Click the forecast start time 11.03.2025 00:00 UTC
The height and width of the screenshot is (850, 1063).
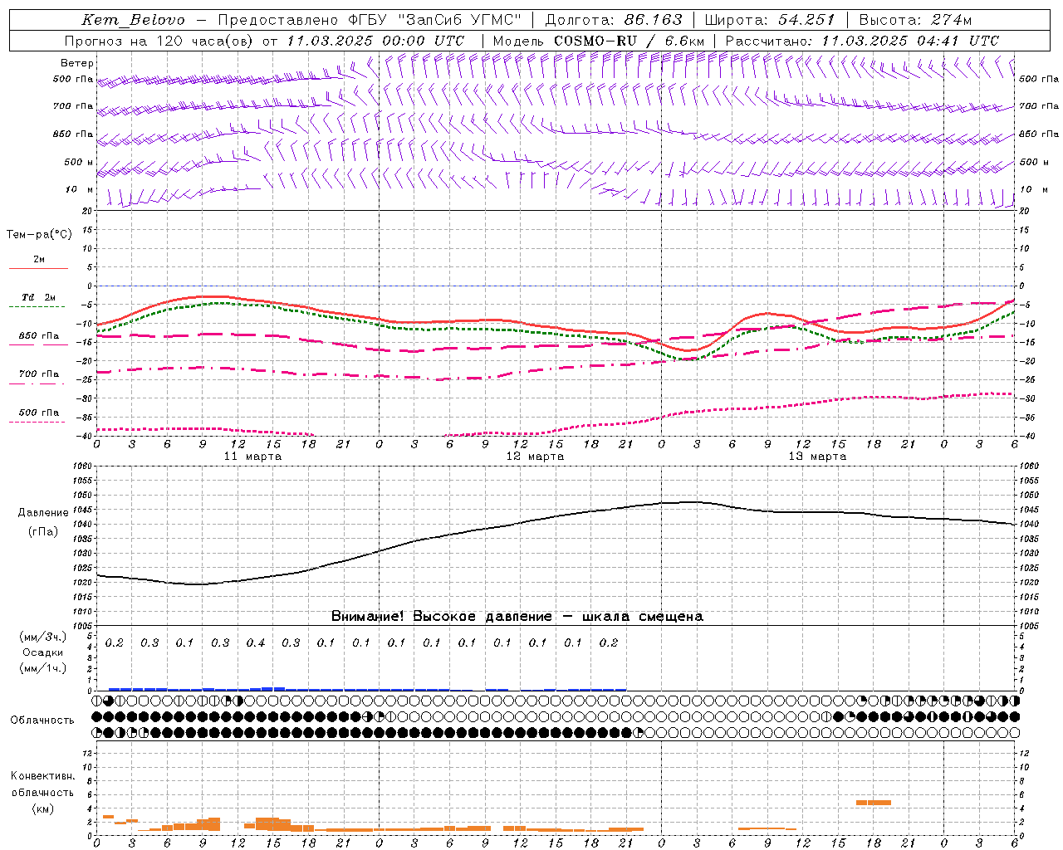click(x=375, y=41)
